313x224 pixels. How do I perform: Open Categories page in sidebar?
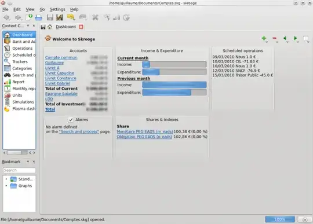point(19,68)
